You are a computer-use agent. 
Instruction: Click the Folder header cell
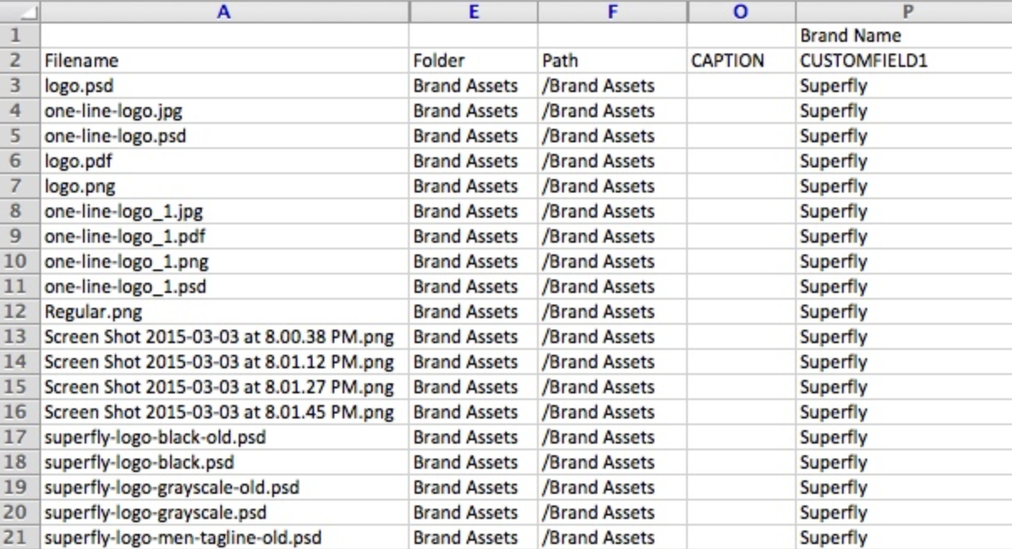tap(473, 60)
